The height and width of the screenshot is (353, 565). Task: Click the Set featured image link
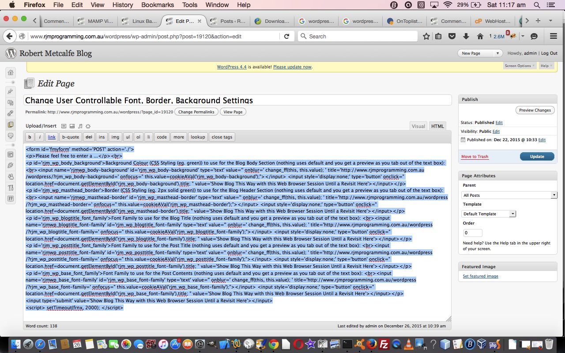[x=480, y=276]
